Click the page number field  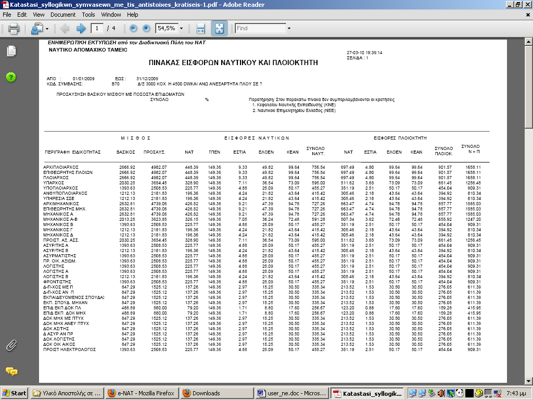click(97, 28)
